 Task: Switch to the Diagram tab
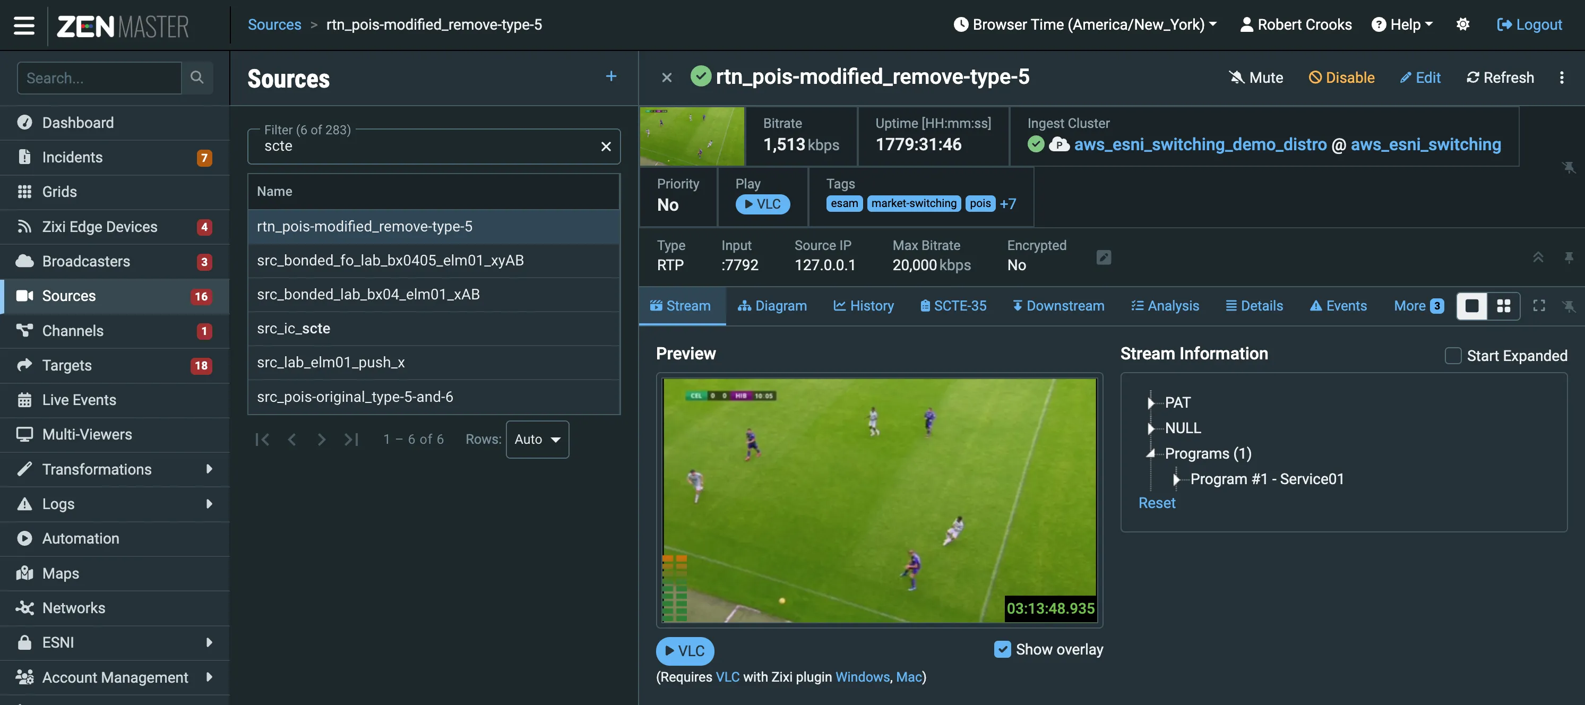coord(772,306)
